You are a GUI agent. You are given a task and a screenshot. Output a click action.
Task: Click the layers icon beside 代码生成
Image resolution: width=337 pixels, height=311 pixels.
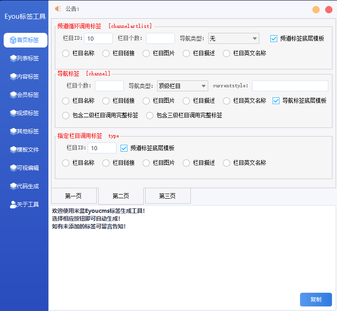(x=13, y=186)
